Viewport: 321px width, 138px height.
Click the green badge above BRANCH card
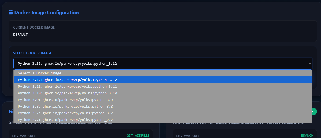point(315,112)
